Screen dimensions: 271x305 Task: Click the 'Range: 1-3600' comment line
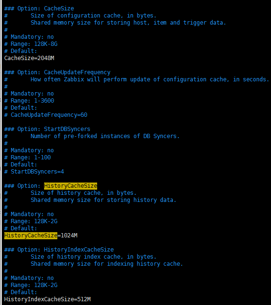coord(29,101)
